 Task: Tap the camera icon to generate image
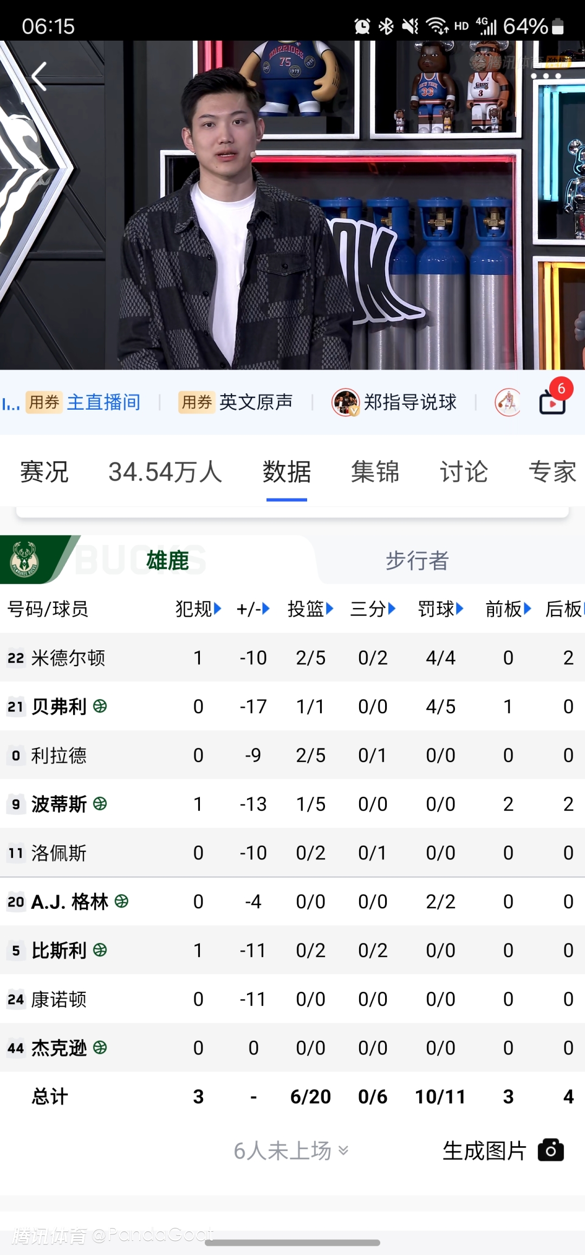pos(550,1150)
